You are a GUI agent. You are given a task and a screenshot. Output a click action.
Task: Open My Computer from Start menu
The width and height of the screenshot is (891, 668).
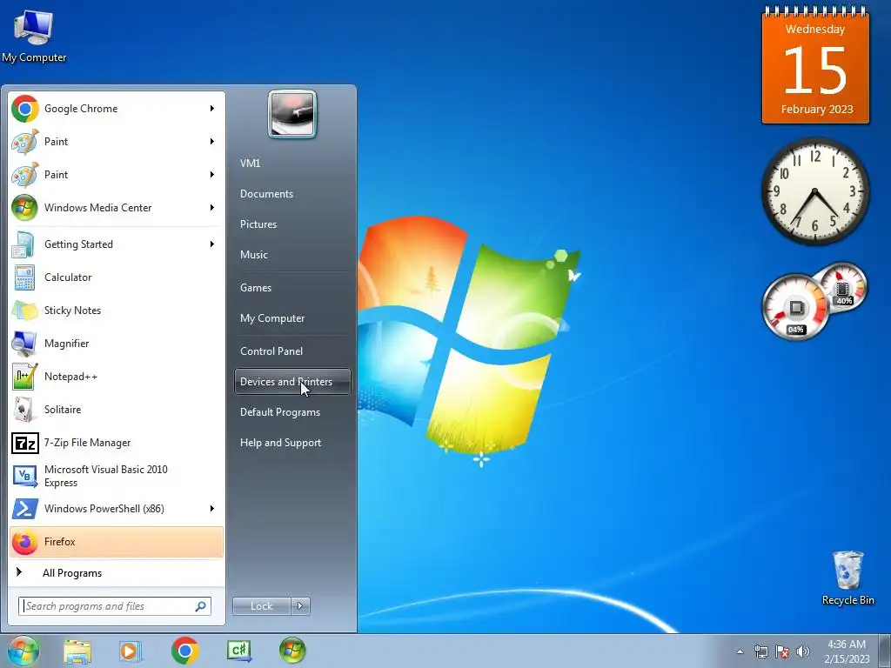(292, 318)
